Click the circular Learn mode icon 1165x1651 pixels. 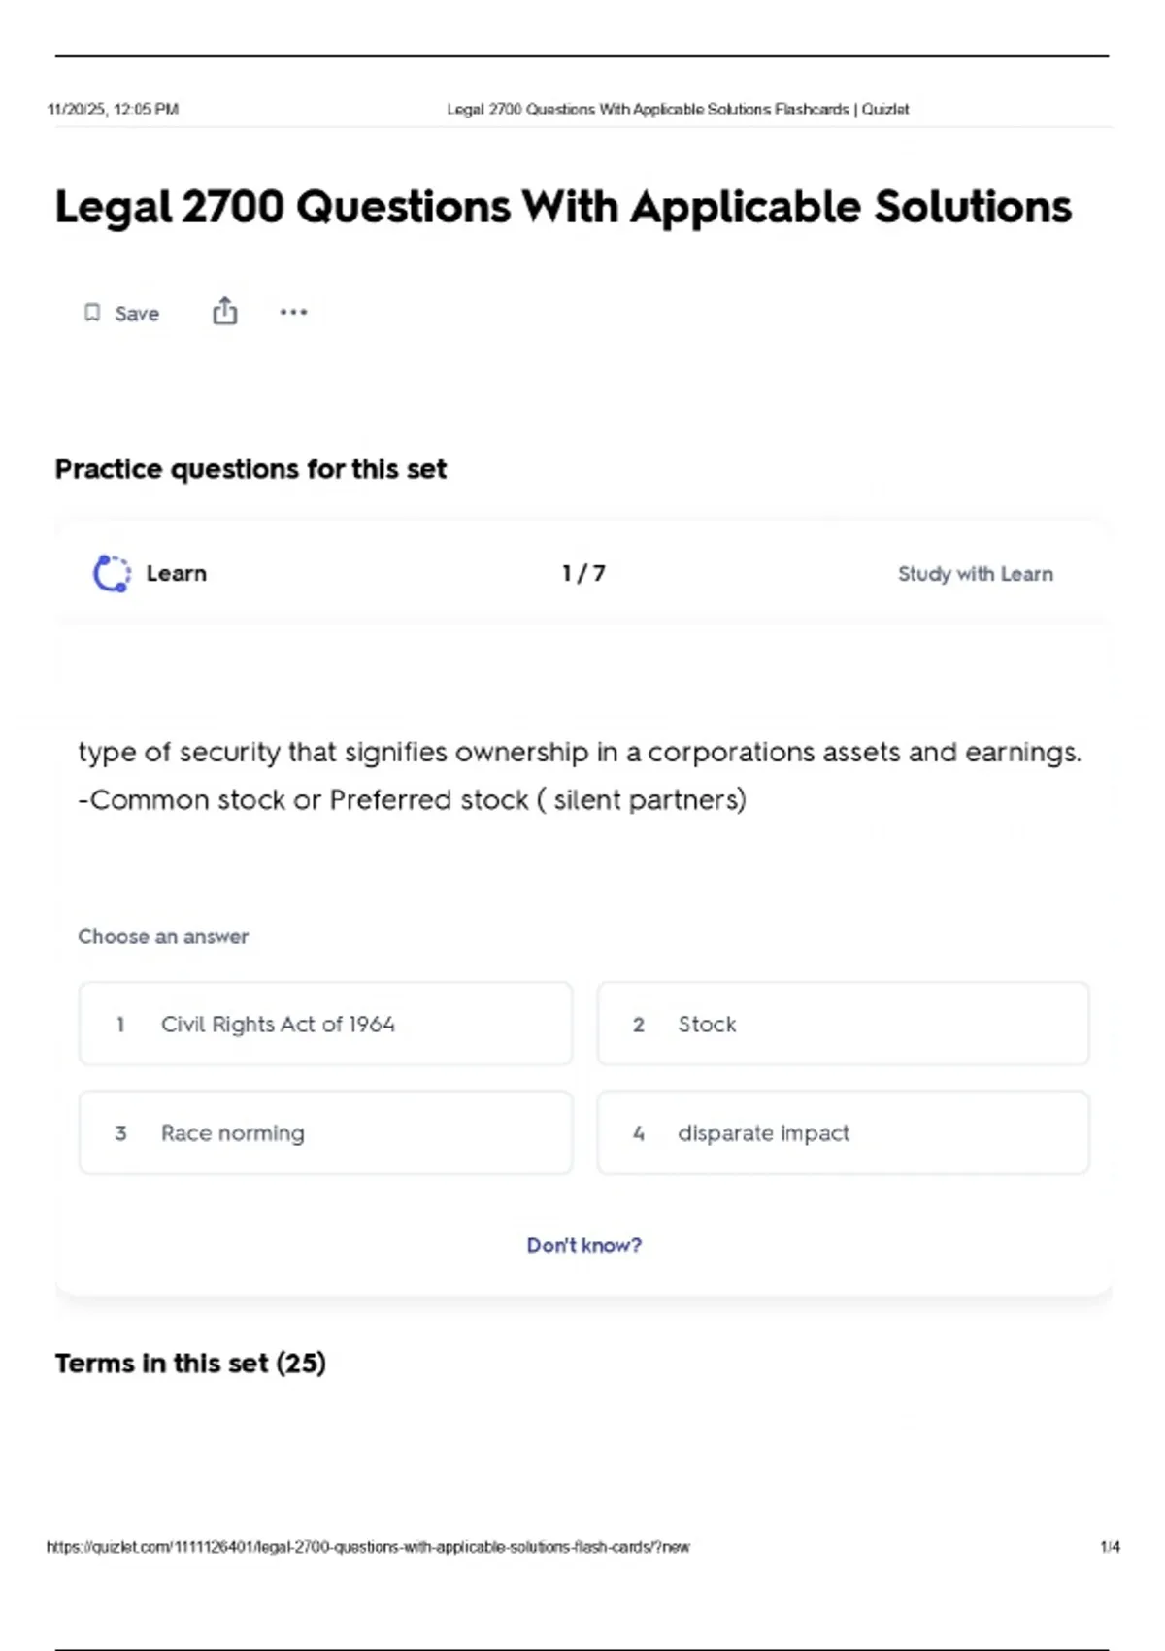pos(112,573)
